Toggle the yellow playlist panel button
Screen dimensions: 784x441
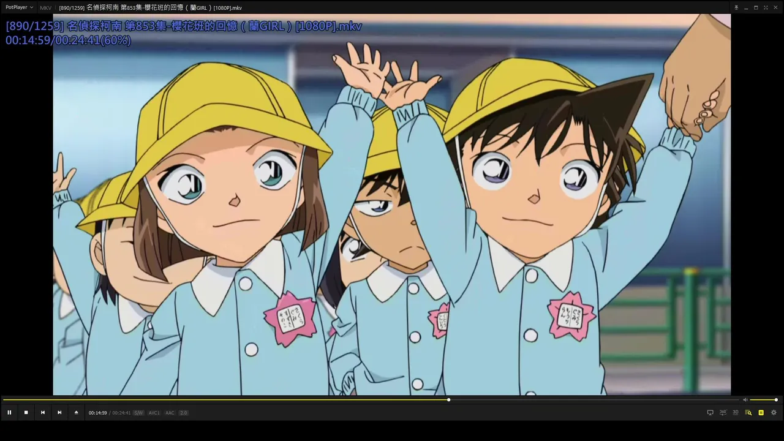(761, 413)
